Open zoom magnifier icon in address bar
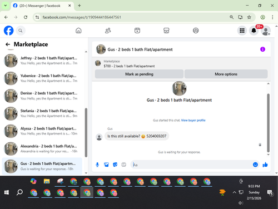278x209 pixels. click(x=231, y=17)
